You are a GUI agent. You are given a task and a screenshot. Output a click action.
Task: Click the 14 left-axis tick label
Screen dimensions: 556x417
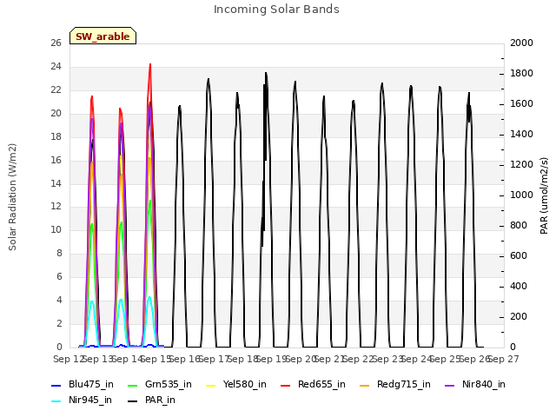coord(56,183)
